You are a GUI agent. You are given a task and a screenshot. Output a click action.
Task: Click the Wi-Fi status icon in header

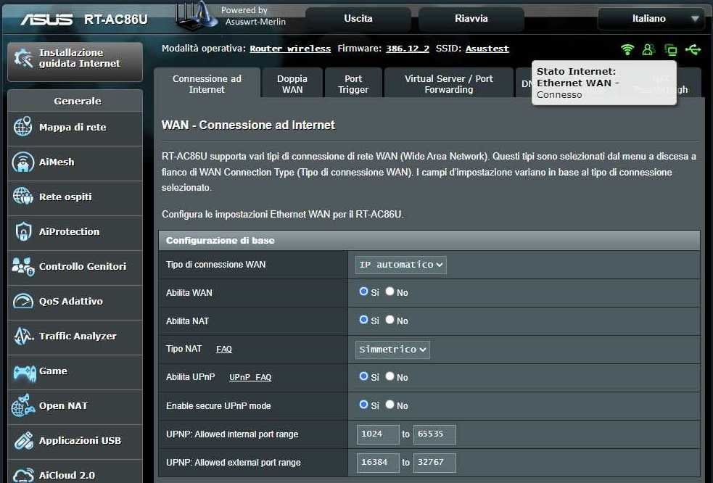tap(627, 49)
